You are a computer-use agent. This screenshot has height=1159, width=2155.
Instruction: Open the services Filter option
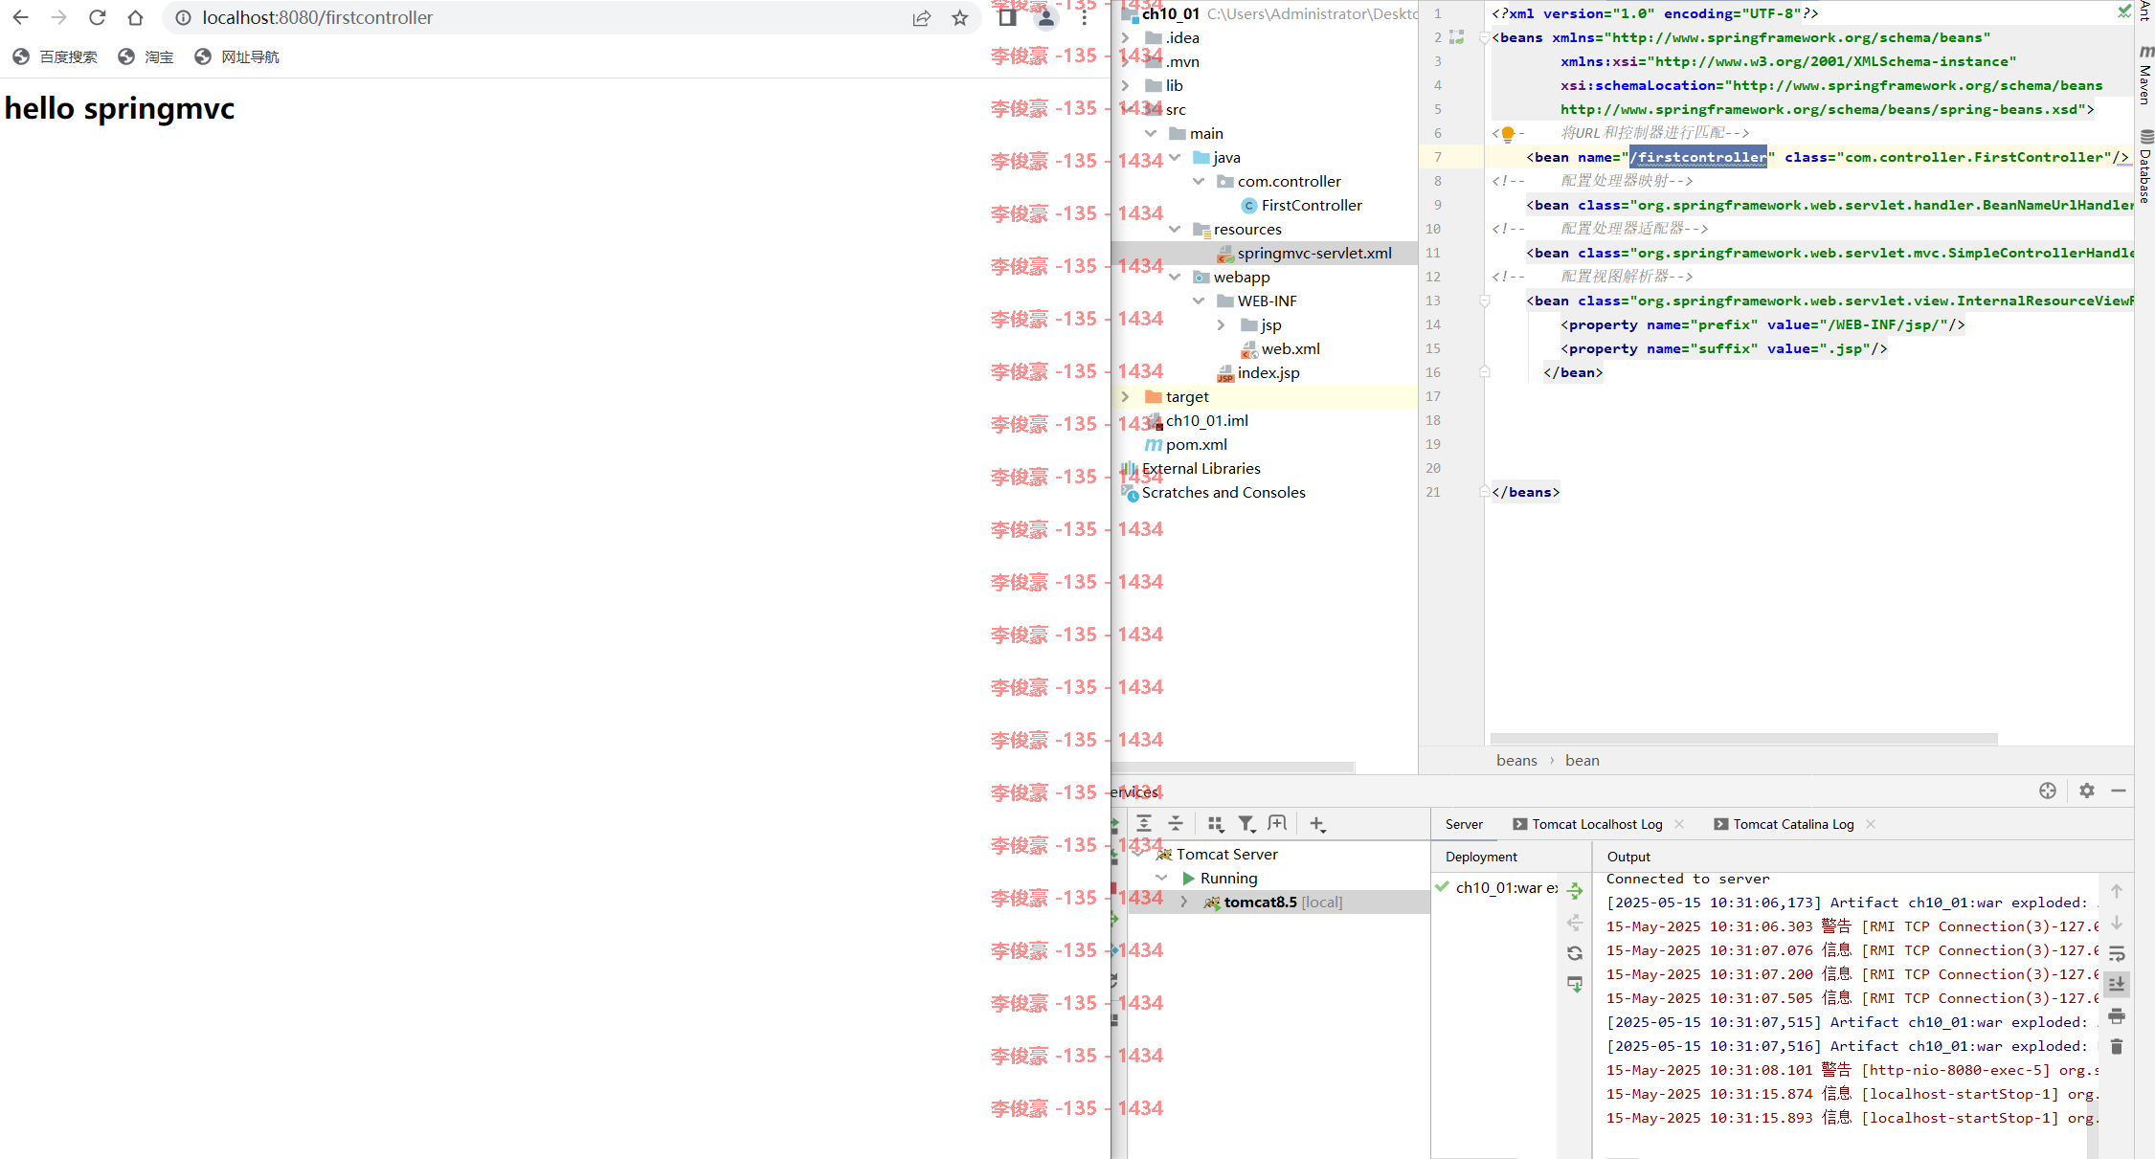[1246, 823]
